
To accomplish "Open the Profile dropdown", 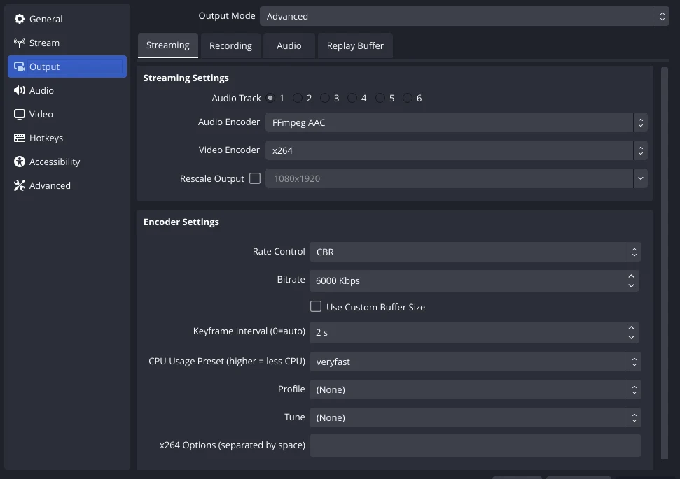I will [476, 389].
